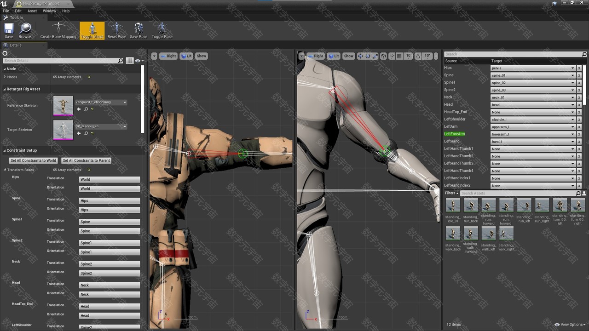Toggle grid snapping in right viewport

[x=399, y=56]
